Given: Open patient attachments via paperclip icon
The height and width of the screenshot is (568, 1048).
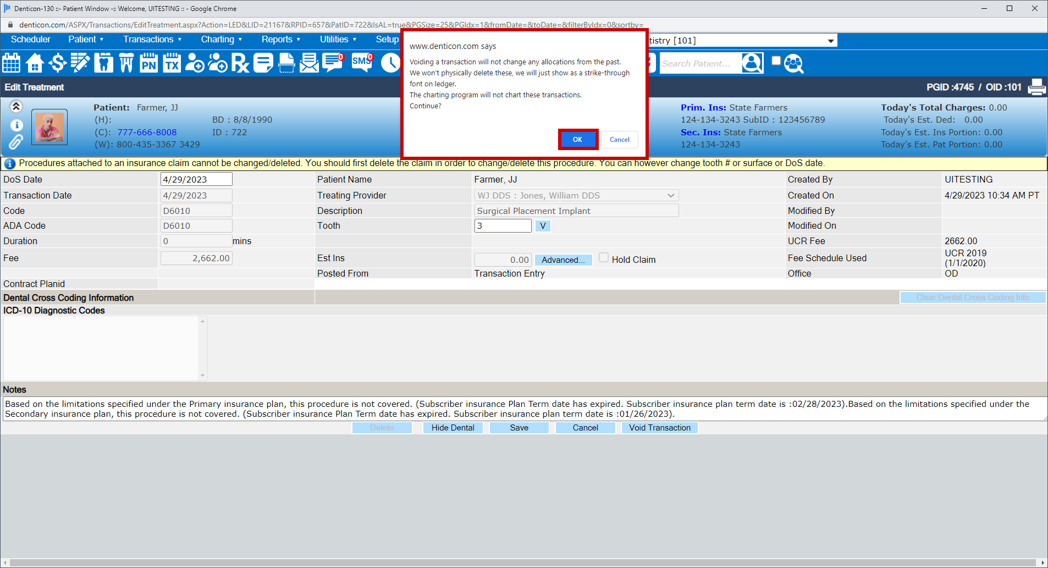Looking at the screenshot, I should click(x=16, y=142).
